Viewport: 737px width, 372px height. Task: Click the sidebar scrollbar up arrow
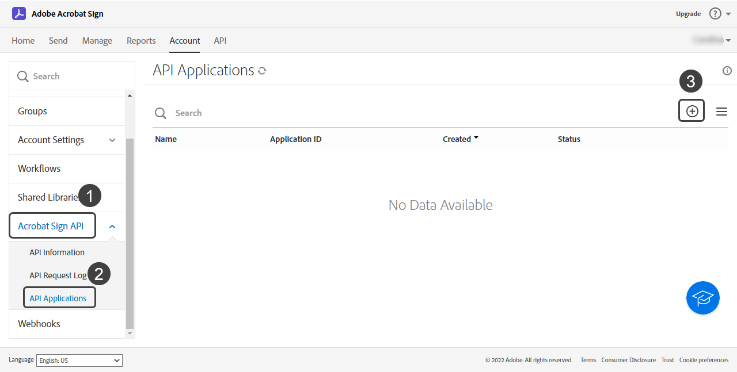pos(130,95)
